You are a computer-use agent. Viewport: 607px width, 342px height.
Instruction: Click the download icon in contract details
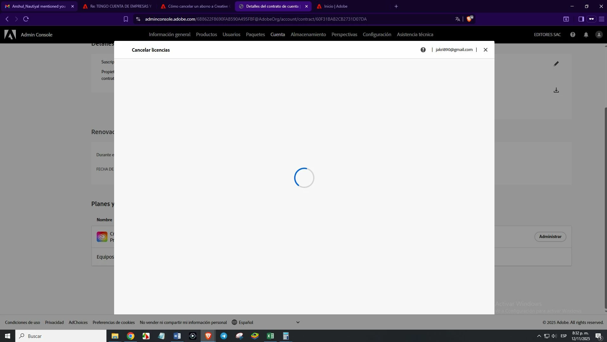coord(556,90)
